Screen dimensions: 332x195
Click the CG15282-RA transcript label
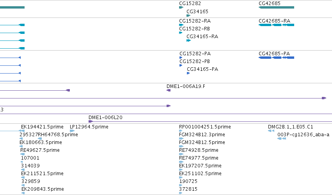pyautogui.click(x=195, y=21)
